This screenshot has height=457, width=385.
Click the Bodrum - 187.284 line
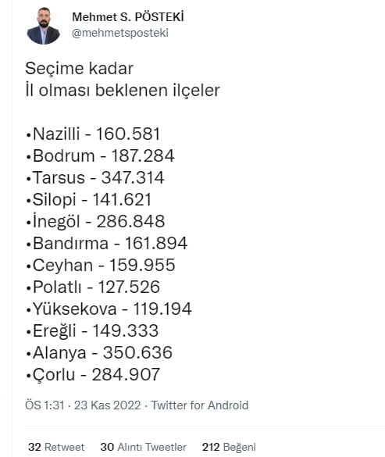pos(100,155)
